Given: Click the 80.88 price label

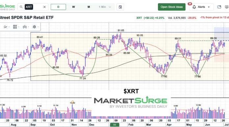Looking at the screenshot, I should (x=56, y=67).
